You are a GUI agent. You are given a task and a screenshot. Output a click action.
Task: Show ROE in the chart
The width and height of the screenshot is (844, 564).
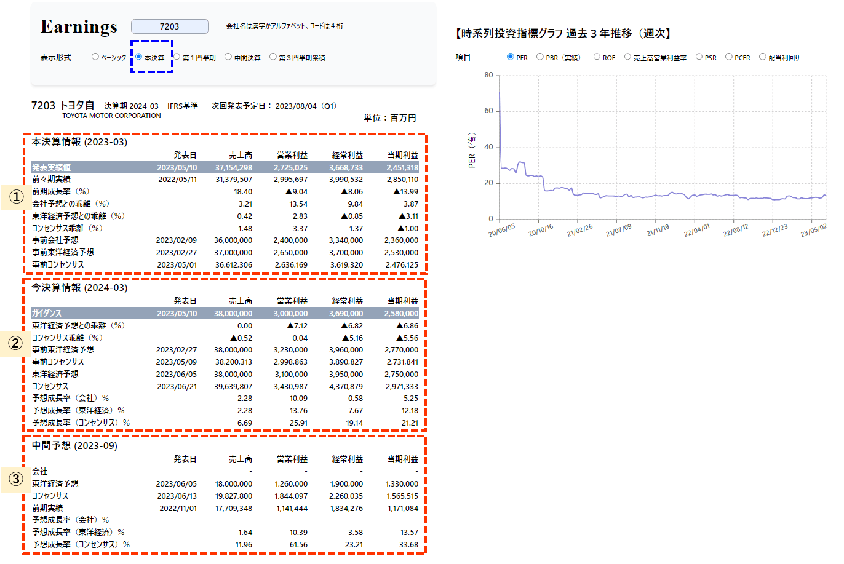597,57
